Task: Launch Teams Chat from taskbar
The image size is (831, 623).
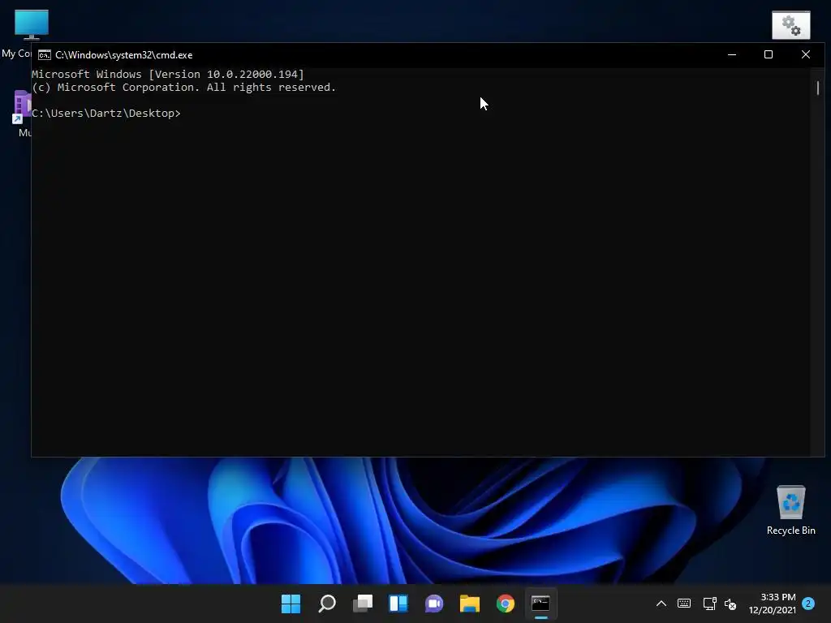Action: click(x=434, y=604)
